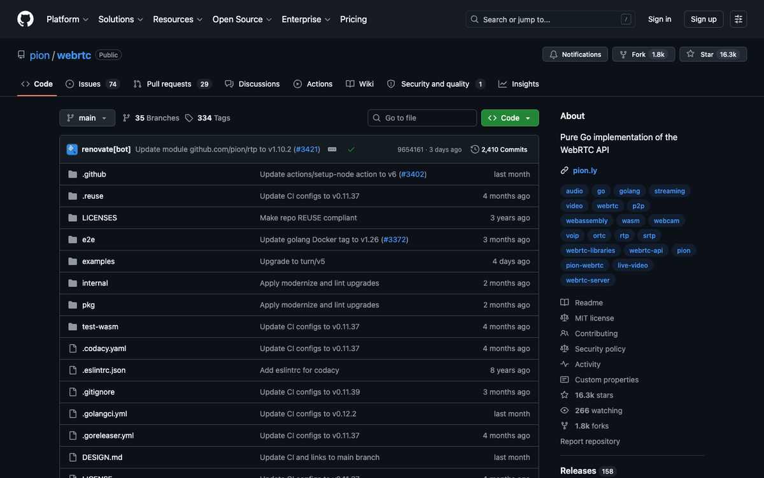Click the Notifications button

pos(575,55)
